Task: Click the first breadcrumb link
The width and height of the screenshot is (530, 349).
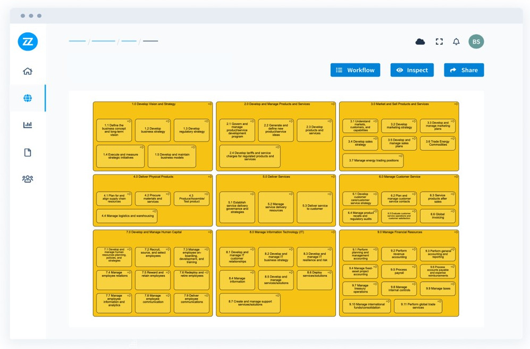Action: 78,41
